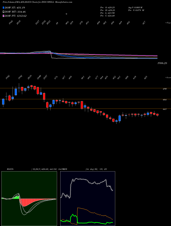171x226 pixels.
Task: Click the blue DOW ST color swatch
Action: pyautogui.click(x=3, y=8)
